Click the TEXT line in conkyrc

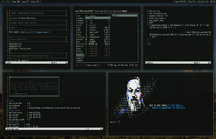(151, 23)
